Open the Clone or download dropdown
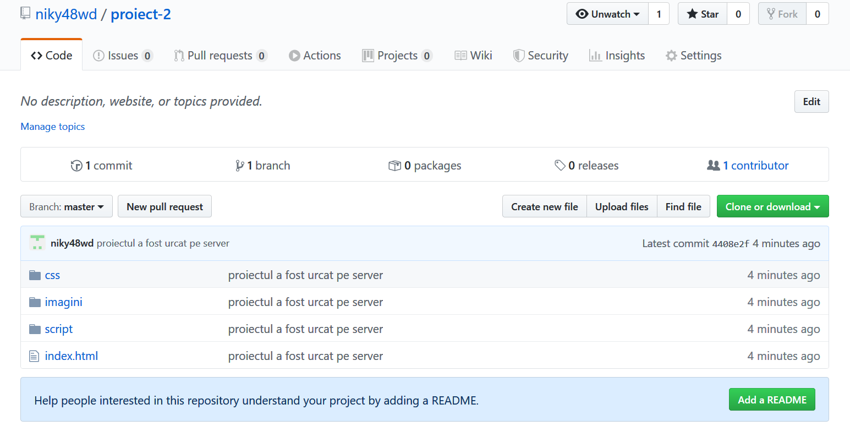Image resolution: width=850 pixels, height=426 pixels. coord(772,206)
